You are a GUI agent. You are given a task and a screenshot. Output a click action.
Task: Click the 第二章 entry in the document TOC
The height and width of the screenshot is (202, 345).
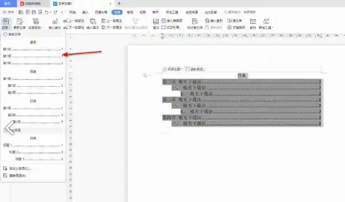coord(241,82)
